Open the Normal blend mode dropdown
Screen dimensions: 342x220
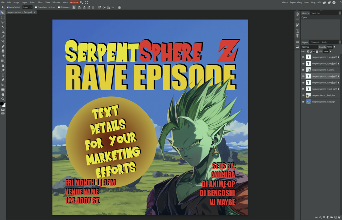click(309, 47)
